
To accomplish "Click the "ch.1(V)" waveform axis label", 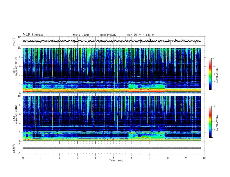I will [14, 41].
